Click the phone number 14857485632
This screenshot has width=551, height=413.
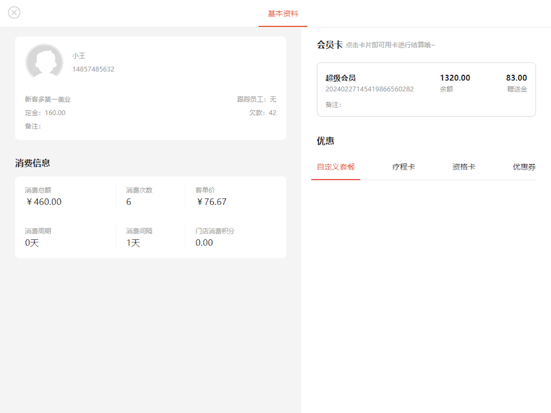click(93, 69)
